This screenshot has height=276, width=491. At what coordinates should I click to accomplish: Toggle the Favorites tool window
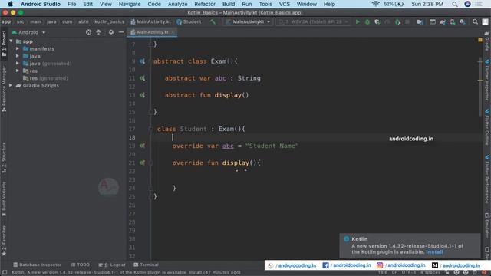(4, 241)
